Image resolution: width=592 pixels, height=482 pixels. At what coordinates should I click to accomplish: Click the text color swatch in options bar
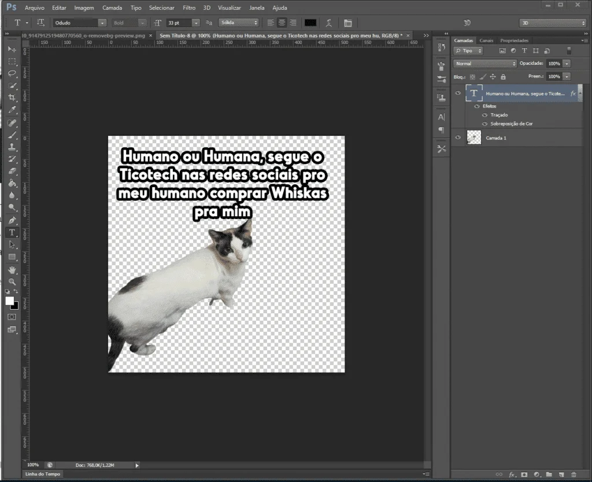pos(310,23)
